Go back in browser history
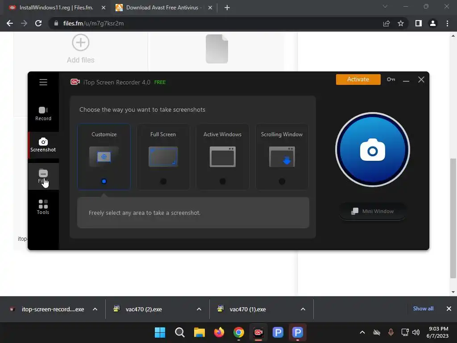This screenshot has height=343, width=457. (10, 23)
